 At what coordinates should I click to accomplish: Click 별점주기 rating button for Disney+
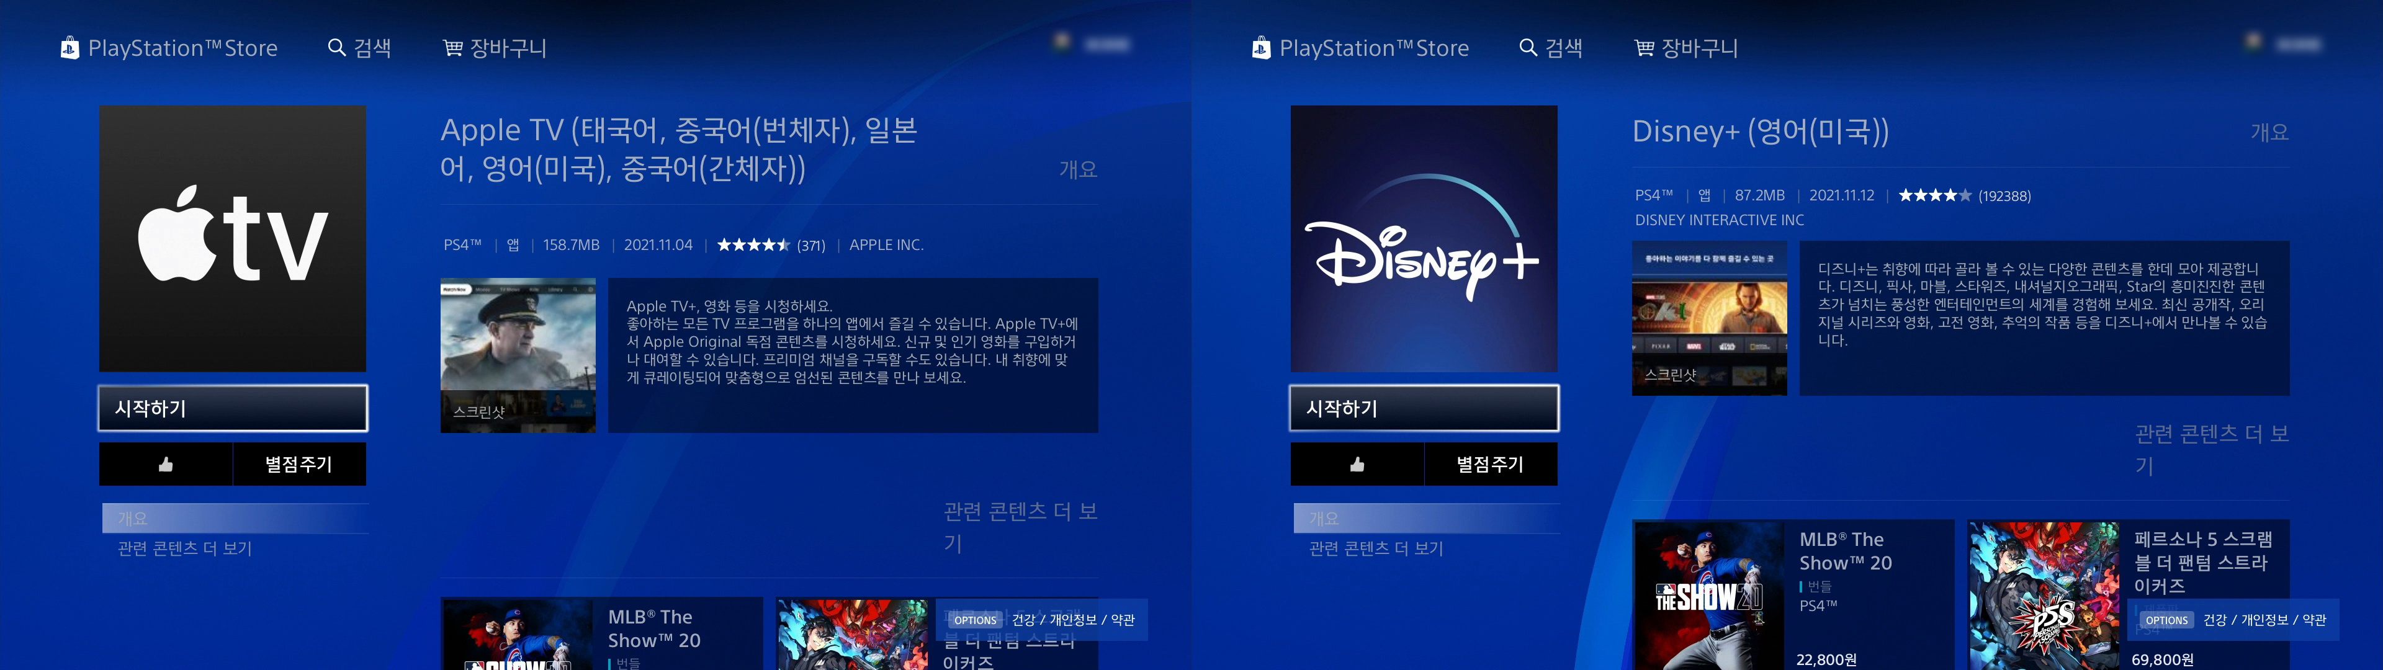(1490, 465)
